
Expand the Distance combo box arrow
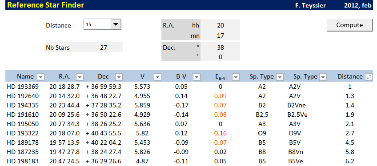116,24
